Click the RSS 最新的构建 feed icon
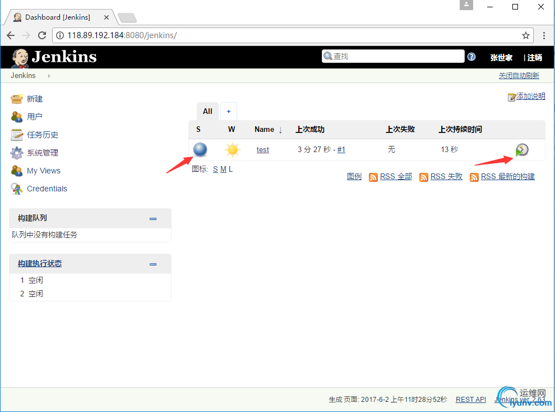Image resolution: width=555 pixels, height=412 pixels. pos(474,177)
